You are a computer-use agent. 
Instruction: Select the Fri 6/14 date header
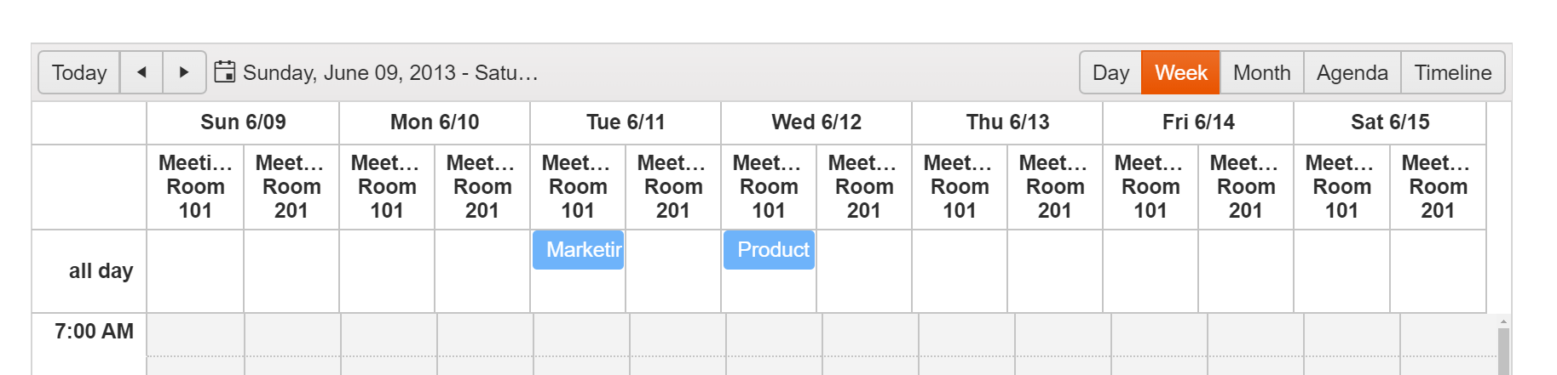click(1197, 122)
